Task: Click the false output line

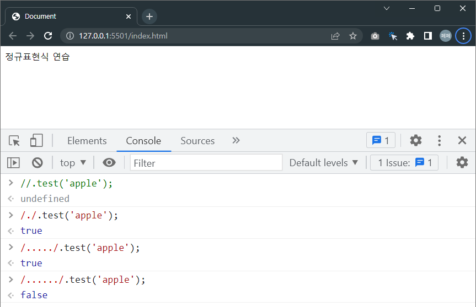Action: click(x=34, y=295)
